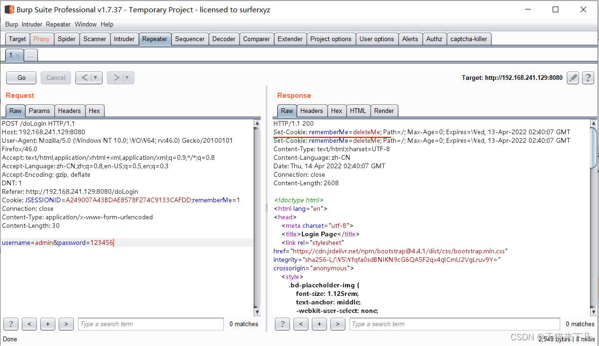Switch to the main Intruder tab
This screenshot has width=599, height=346.
click(124, 39)
